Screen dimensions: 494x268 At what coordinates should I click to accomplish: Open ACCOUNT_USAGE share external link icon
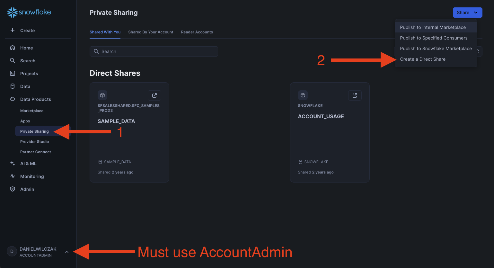[x=355, y=95]
